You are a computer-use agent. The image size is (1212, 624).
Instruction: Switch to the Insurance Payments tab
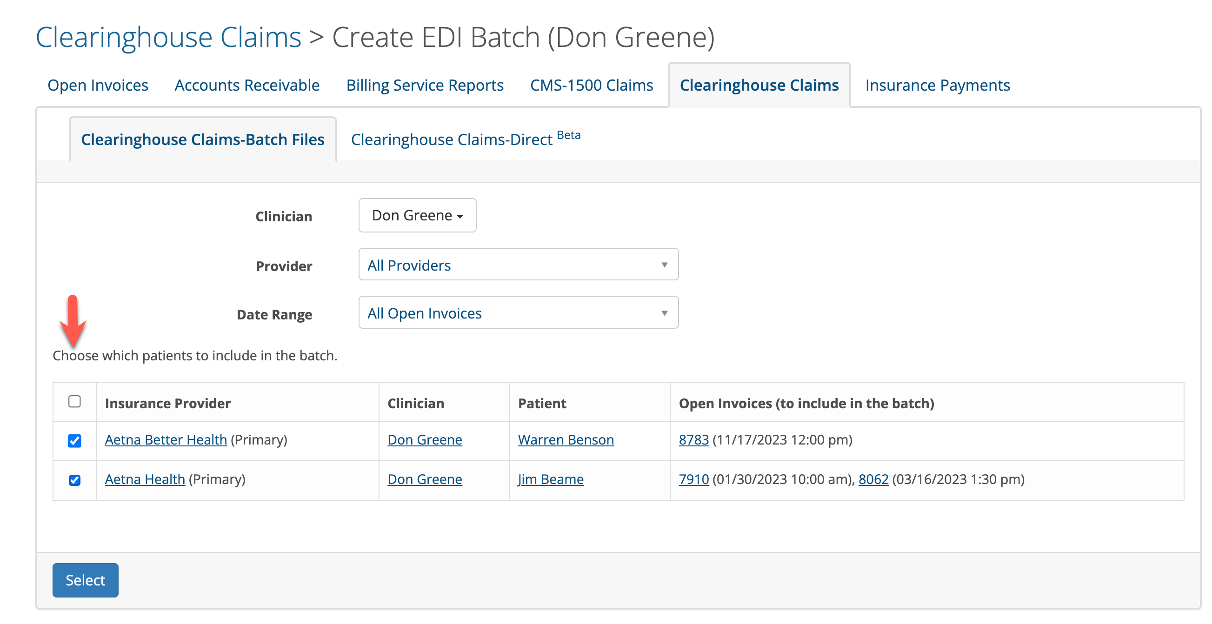pos(937,85)
